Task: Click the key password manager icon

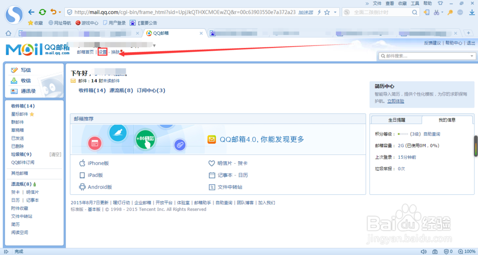Action: (450, 12)
